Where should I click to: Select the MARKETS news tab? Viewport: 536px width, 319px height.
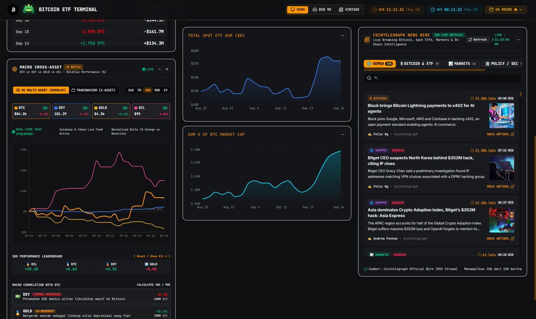pyautogui.click(x=463, y=64)
